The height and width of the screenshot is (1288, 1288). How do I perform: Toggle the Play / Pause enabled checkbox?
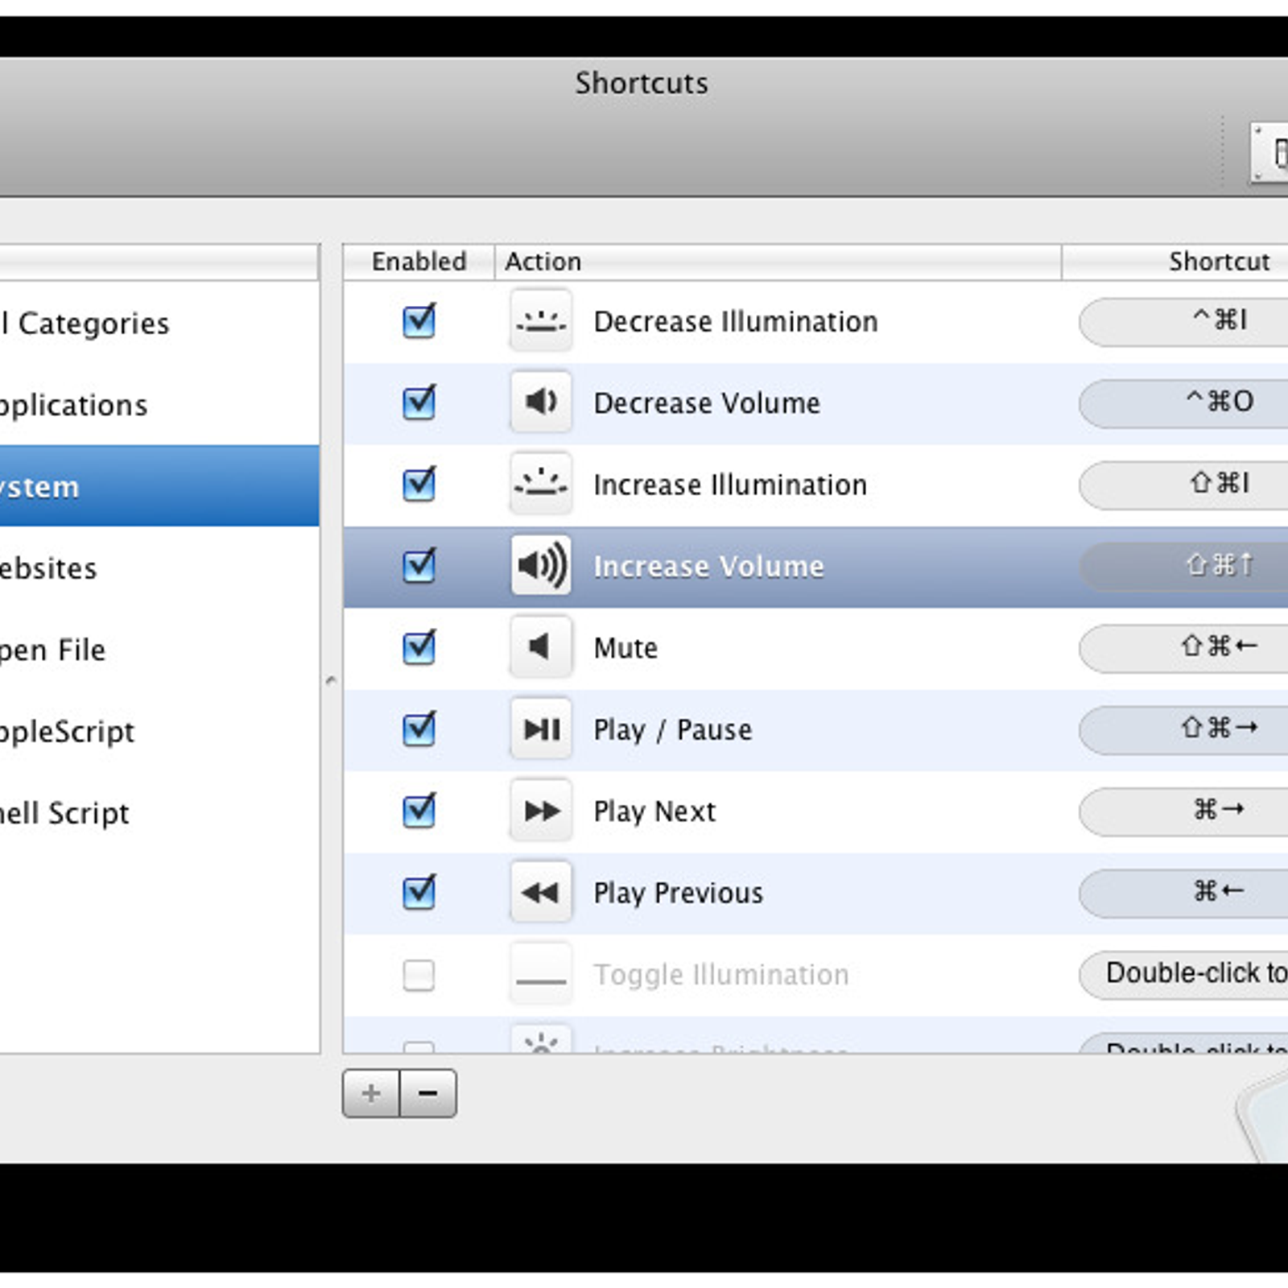[419, 730]
